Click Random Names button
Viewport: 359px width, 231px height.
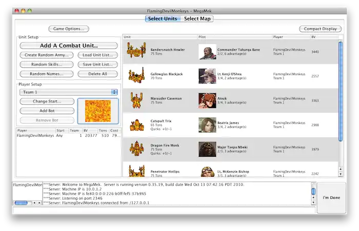pyautogui.click(x=47, y=74)
